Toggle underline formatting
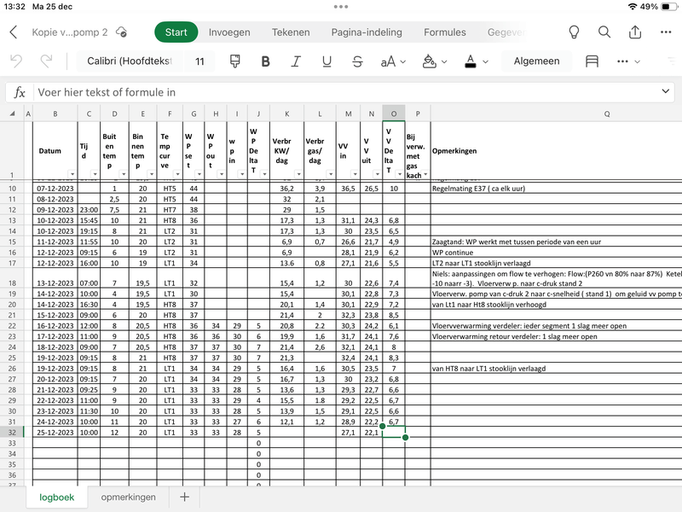Image resolution: width=682 pixels, height=512 pixels. 327,61
